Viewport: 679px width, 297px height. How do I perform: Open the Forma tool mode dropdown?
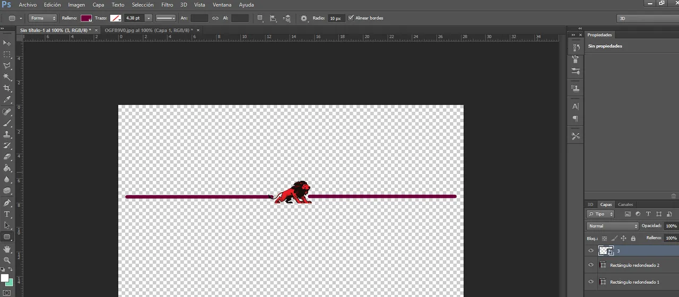pyautogui.click(x=43, y=18)
